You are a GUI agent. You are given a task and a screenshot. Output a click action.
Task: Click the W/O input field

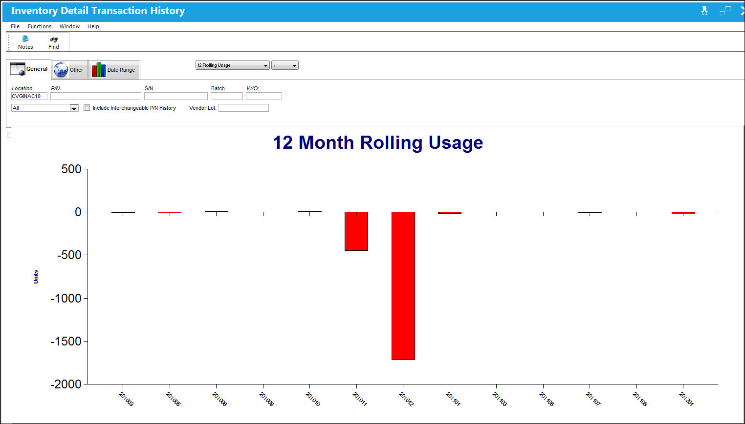point(264,96)
